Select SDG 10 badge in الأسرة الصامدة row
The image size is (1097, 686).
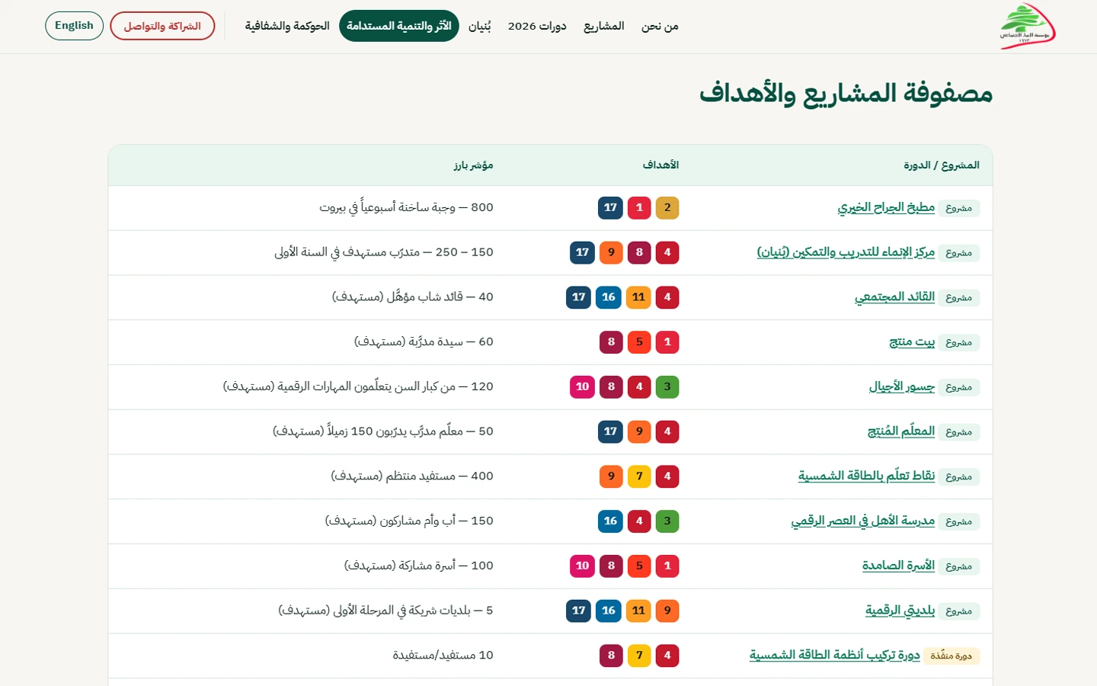coord(583,566)
